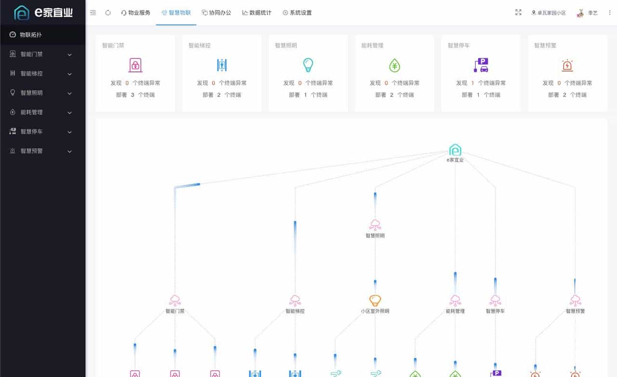Click the 智慧预警 alarm icon
This screenshot has width=617, height=377.
tap(567, 64)
